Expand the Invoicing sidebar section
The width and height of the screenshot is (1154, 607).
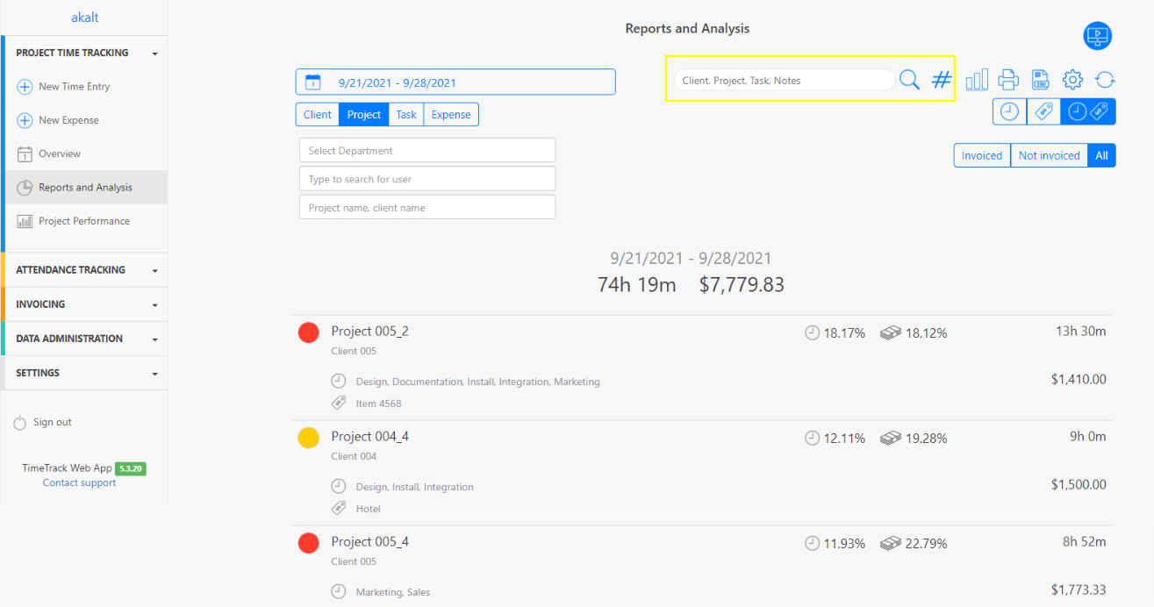[84, 304]
